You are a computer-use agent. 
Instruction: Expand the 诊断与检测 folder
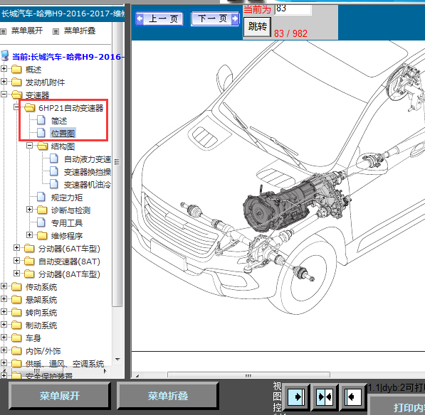click(30, 210)
